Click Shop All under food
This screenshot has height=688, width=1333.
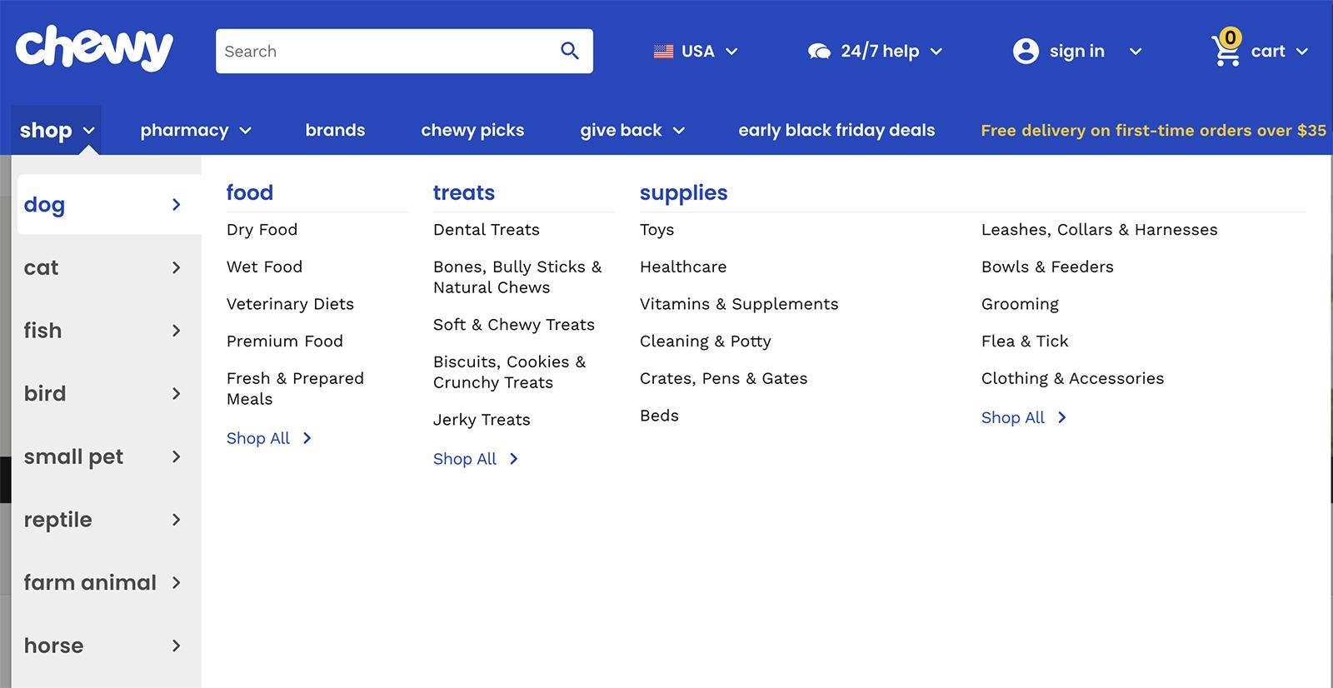tap(258, 438)
